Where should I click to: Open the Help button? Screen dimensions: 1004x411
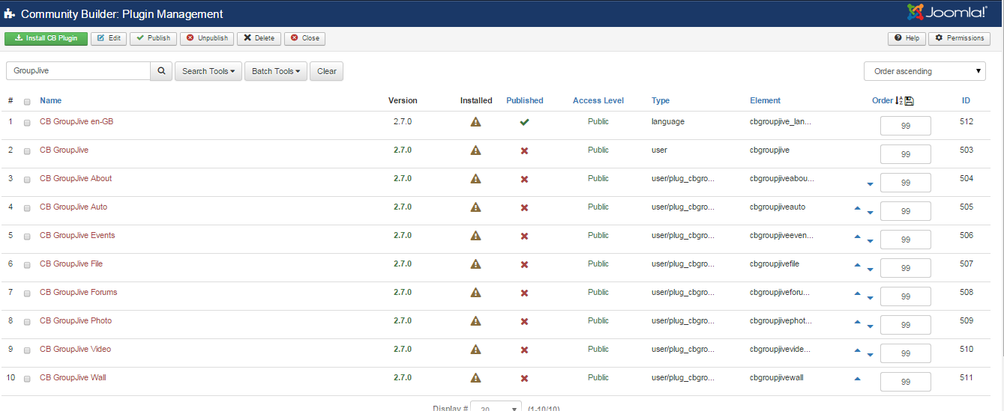pos(907,38)
